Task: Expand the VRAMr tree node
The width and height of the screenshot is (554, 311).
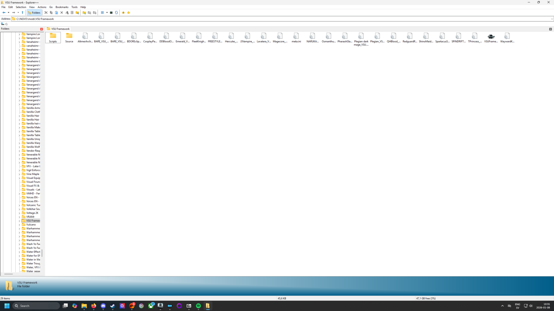Action: click(x=19, y=217)
